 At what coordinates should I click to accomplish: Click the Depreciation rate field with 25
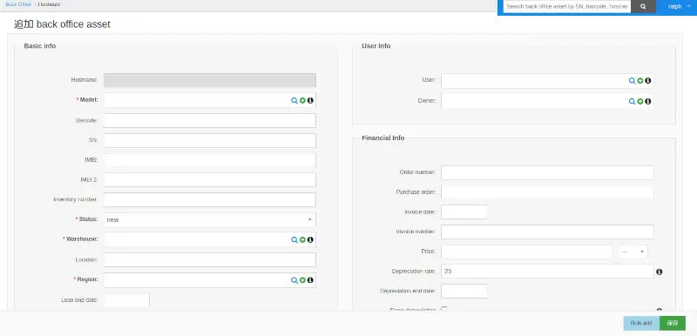[547, 272]
